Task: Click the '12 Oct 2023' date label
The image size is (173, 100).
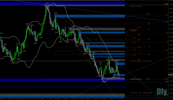Action: [x=112, y=99]
